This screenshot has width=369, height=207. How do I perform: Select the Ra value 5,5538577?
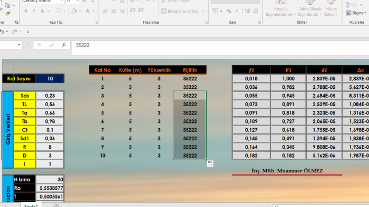(x=50, y=188)
